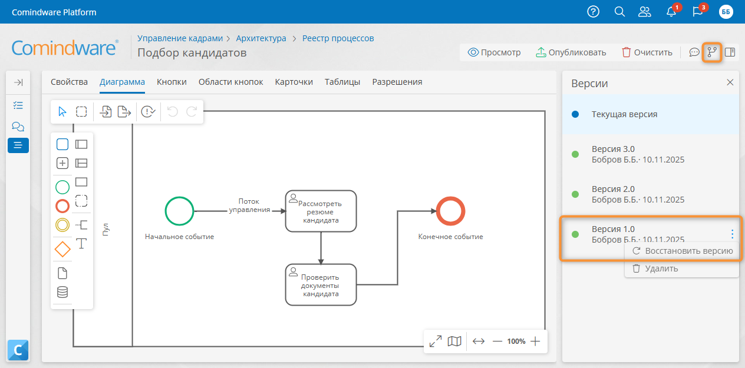Pick the gateway diamond shape
Image resolution: width=745 pixels, height=368 pixels.
62,249
